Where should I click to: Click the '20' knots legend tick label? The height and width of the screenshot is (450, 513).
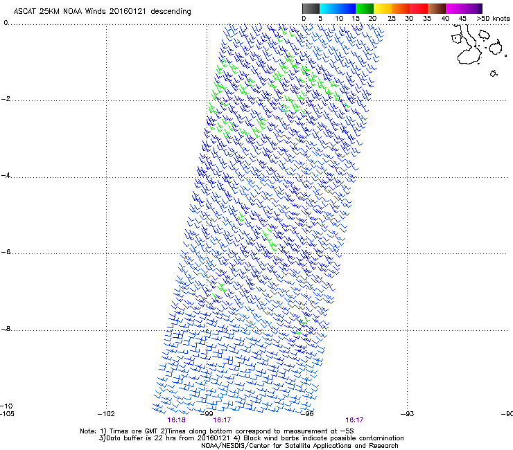[372, 19]
